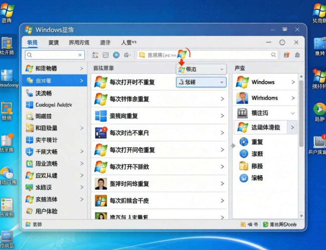Click the orange icon at status bar right

pos(243,224)
